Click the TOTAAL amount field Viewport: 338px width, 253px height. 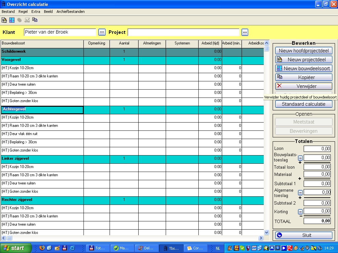(x=317, y=221)
